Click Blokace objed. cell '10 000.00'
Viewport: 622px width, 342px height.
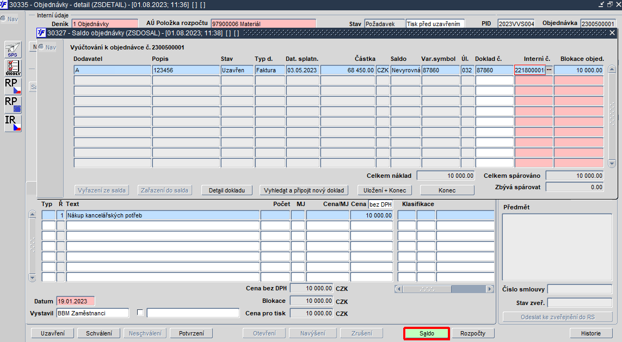[x=579, y=70]
